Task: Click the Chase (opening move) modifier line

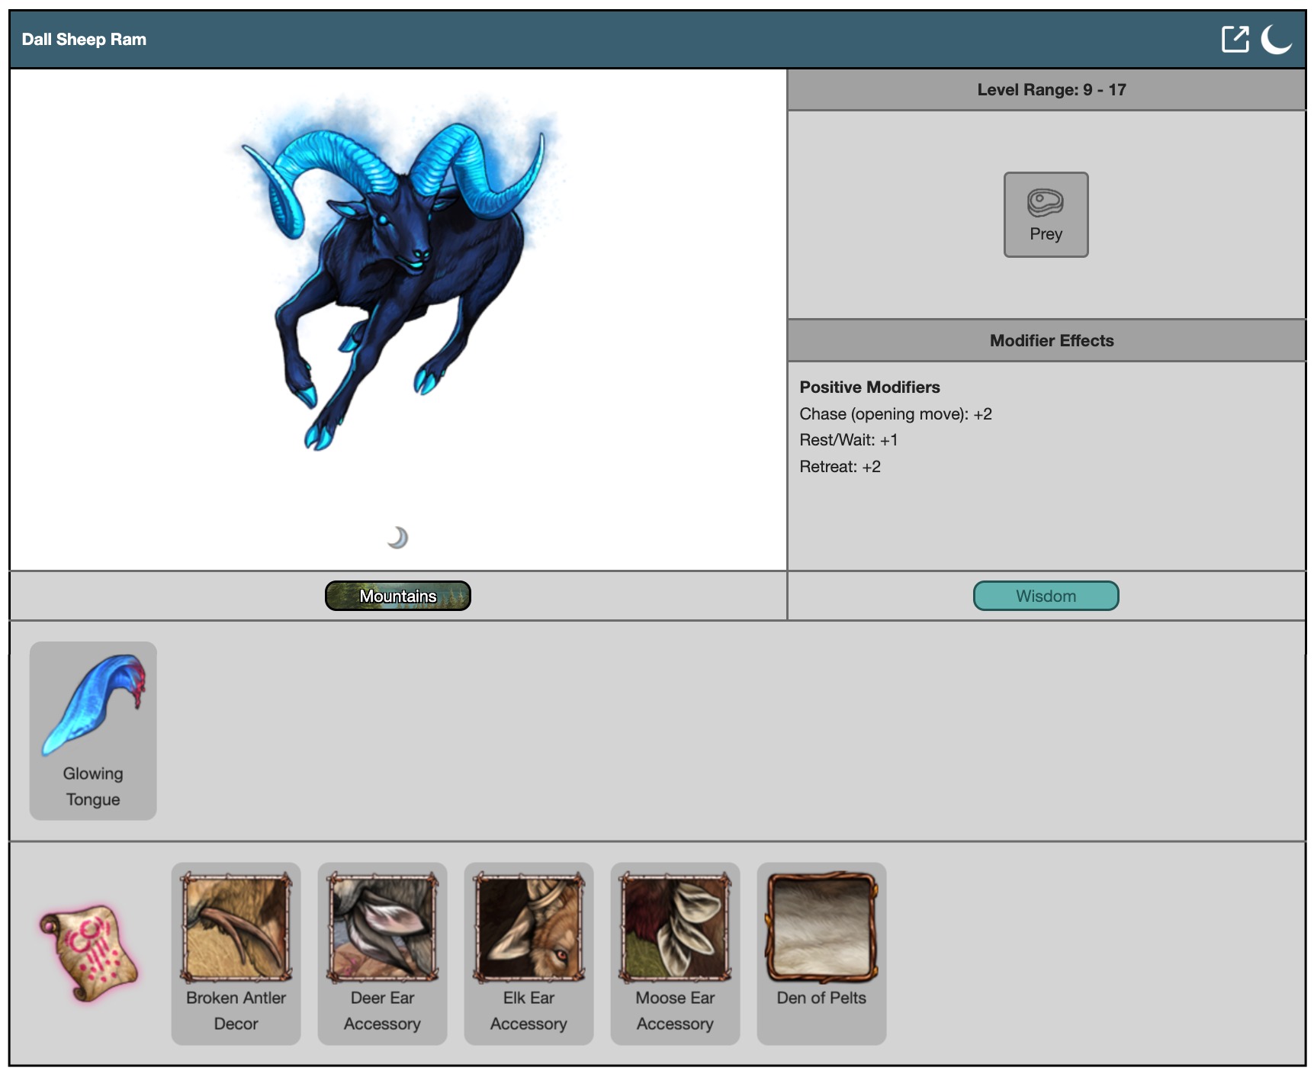Action: tap(895, 414)
